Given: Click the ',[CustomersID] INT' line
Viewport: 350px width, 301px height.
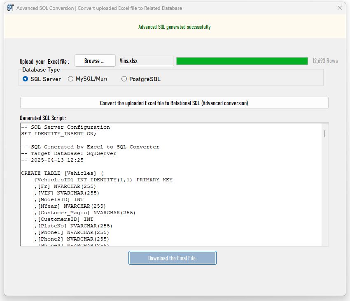Looking at the screenshot, I should point(64,220).
